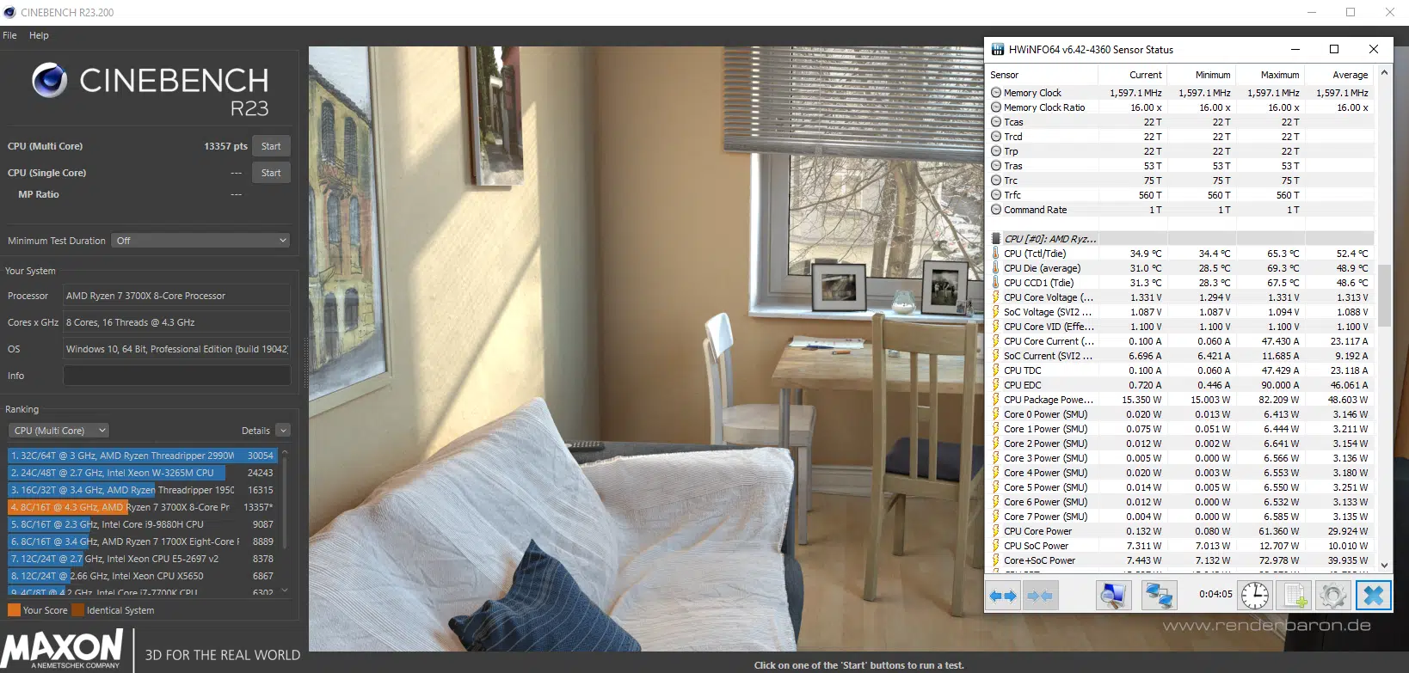Open the Minimum Test Duration dropdown

point(200,241)
